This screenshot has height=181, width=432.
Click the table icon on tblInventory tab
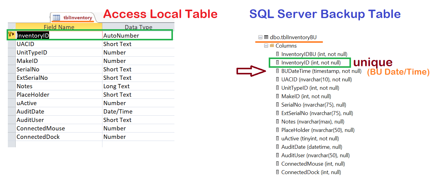point(56,18)
